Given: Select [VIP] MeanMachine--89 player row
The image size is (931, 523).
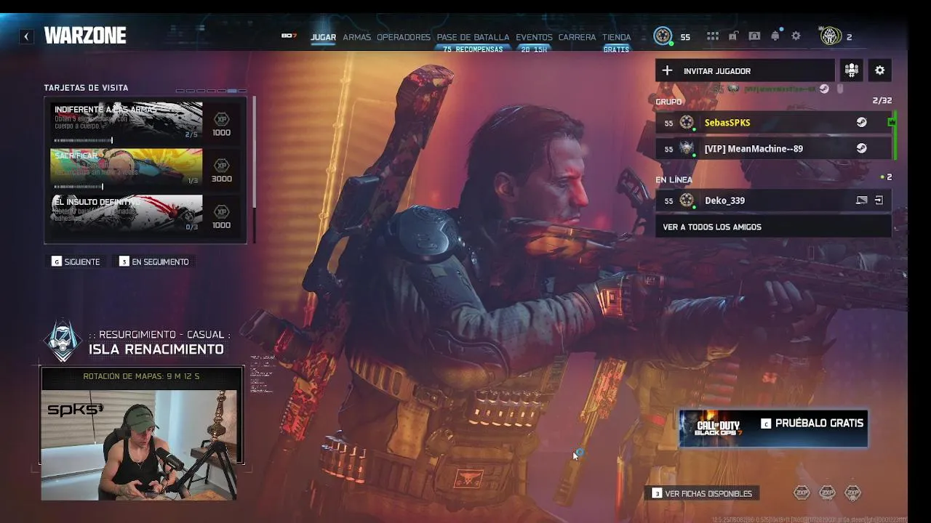Looking at the screenshot, I should 773,148.
